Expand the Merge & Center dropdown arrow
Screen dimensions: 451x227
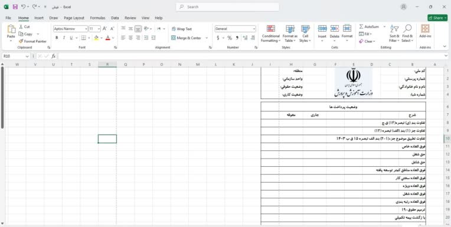[x=207, y=38]
